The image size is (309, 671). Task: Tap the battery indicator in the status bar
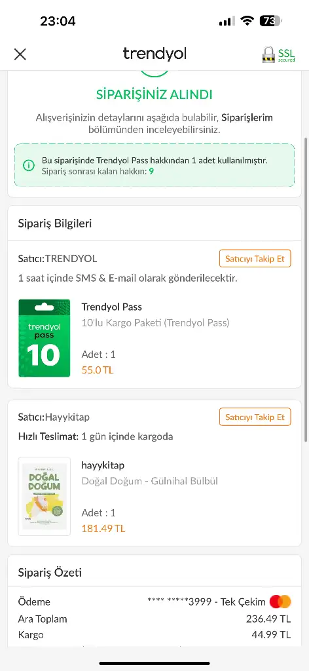coord(271,21)
